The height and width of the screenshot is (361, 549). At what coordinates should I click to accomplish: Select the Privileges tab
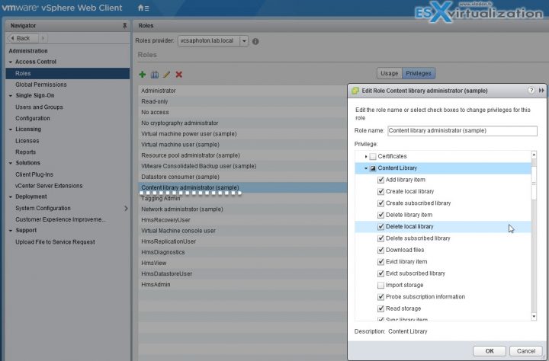tap(418, 73)
